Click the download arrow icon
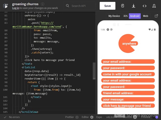 [134, 6]
